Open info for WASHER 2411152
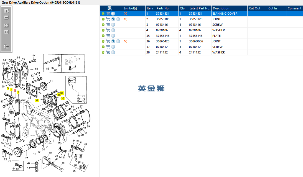The image size is (303, 177). click(113, 53)
